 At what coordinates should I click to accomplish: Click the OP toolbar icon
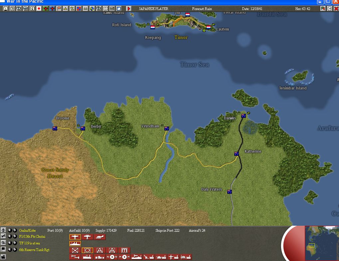[x=105, y=9]
